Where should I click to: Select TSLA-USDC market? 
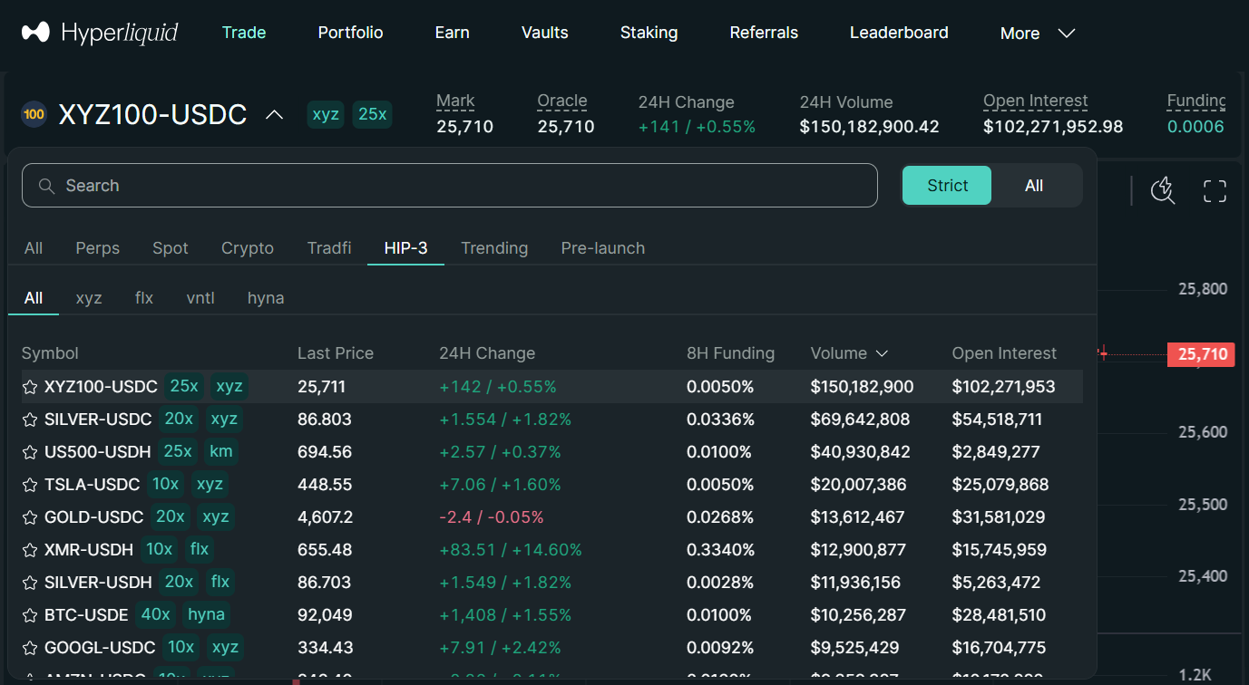point(551,485)
